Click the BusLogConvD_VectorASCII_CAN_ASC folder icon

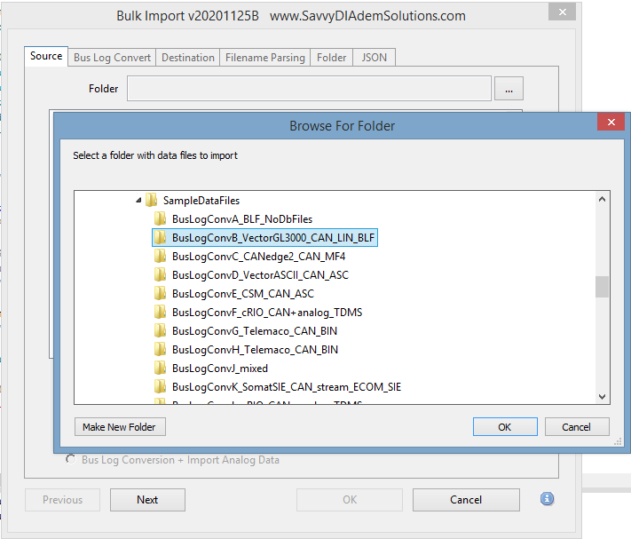160,274
